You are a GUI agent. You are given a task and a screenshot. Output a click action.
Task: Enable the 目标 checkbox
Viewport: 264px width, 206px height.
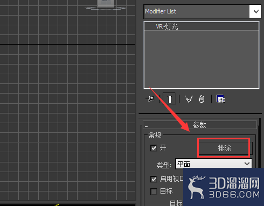[154, 191]
